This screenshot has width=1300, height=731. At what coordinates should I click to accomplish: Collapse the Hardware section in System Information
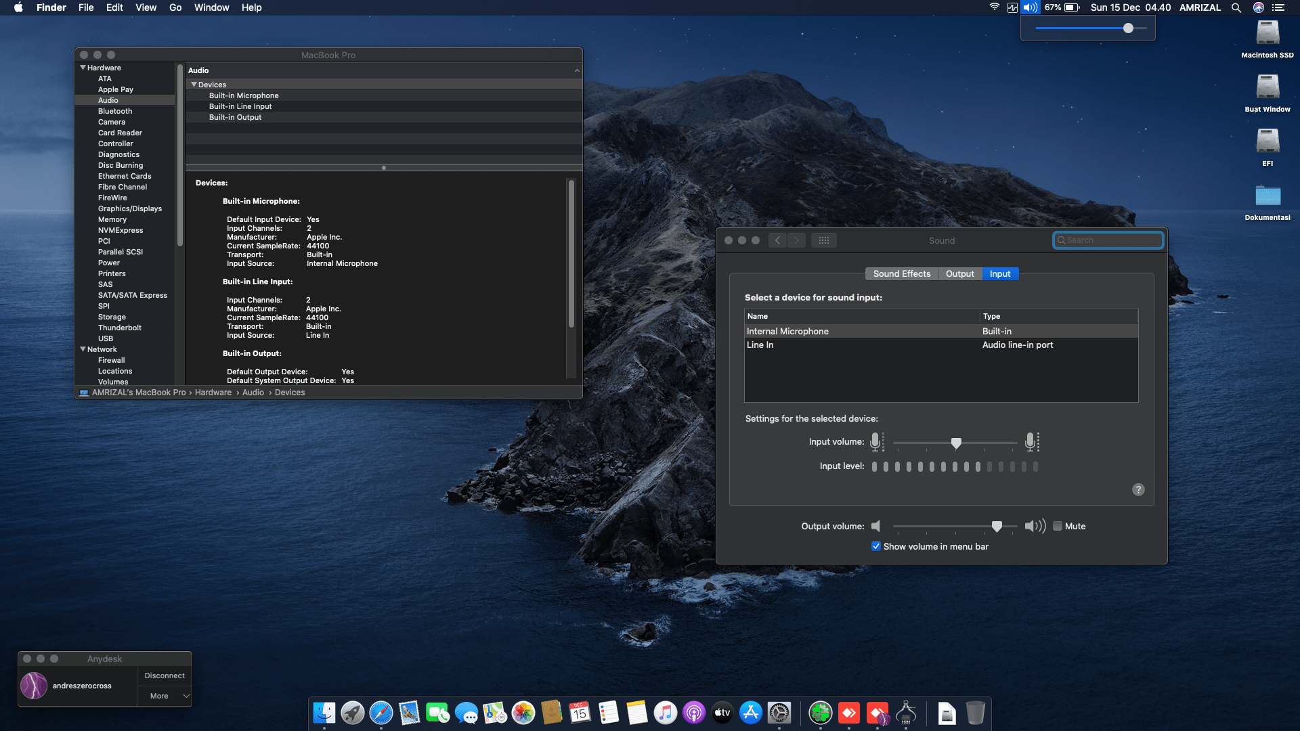point(83,68)
